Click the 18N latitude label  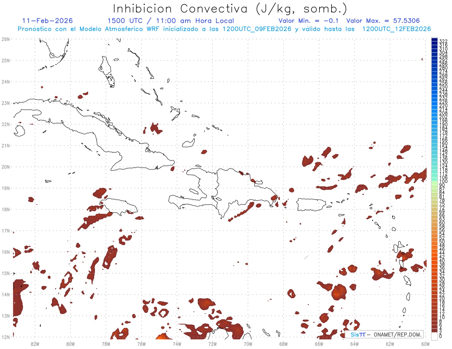coord(6,209)
